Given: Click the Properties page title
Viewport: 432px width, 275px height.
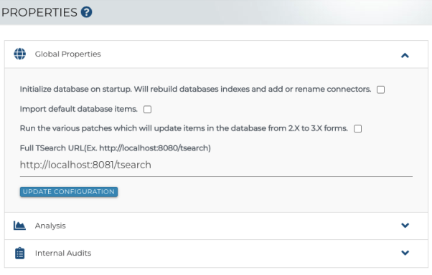Looking at the screenshot, I should pos(39,12).
